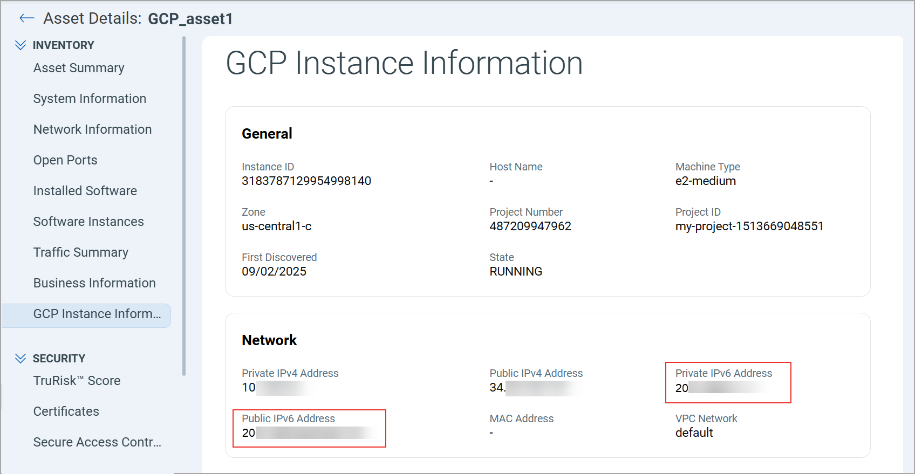Collapse the INVENTORY section chevron
Screen dimensions: 915x474
pos(21,45)
